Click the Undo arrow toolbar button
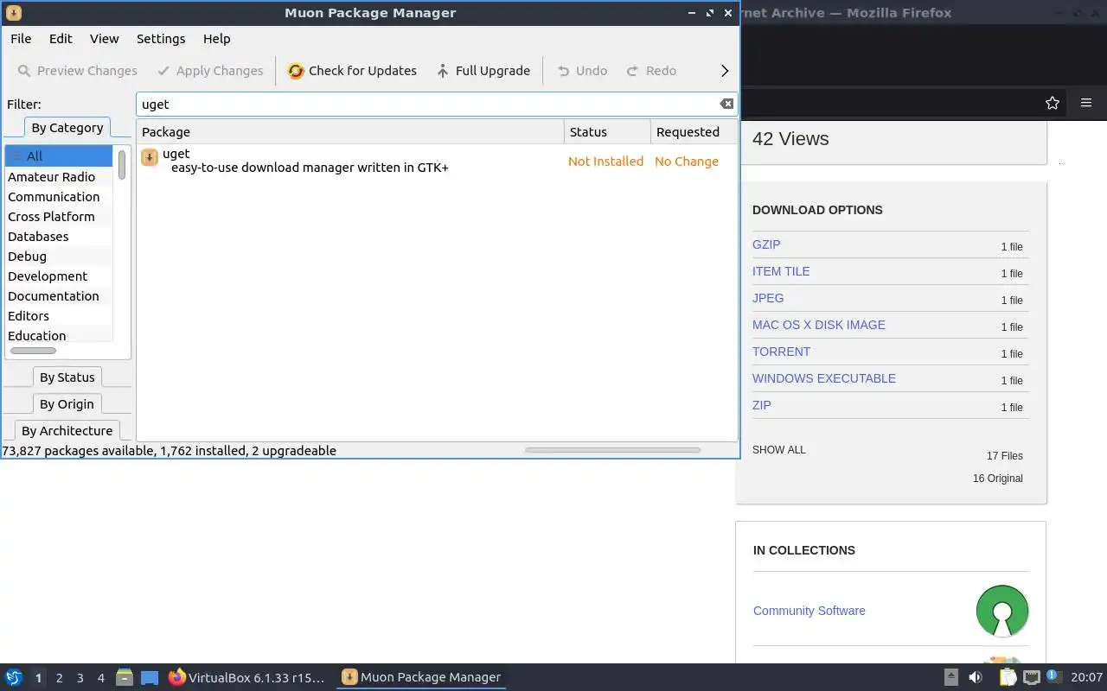Screen dimensions: 1107x691 pyautogui.click(x=582, y=71)
